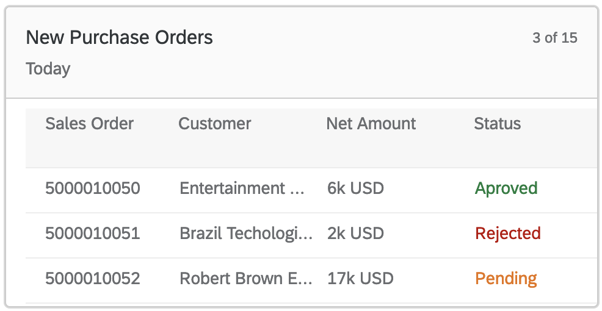Open sales order 5000010051

[x=93, y=234]
